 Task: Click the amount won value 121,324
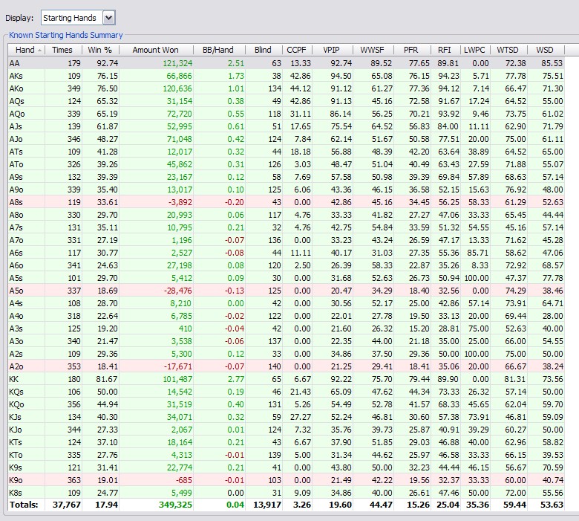pyautogui.click(x=177, y=63)
